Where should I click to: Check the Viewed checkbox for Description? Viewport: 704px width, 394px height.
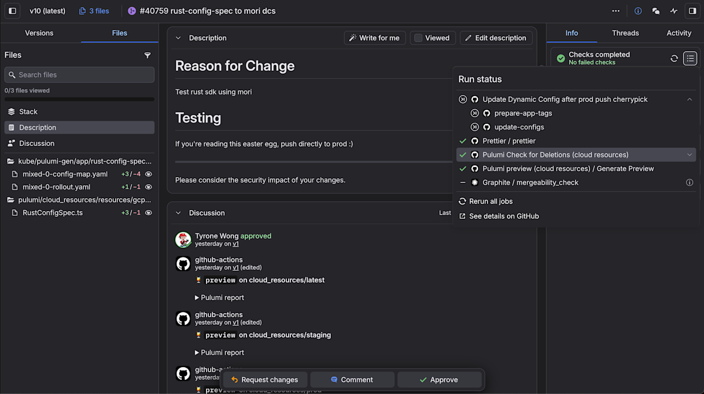[x=418, y=38]
